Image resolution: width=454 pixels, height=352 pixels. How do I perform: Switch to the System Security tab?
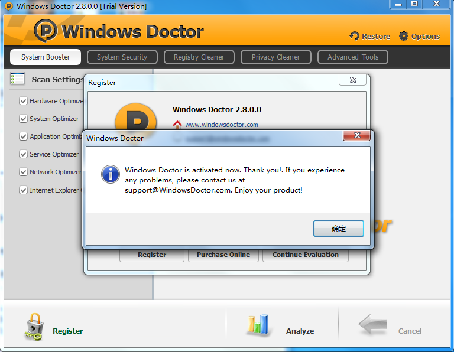(122, 57)
